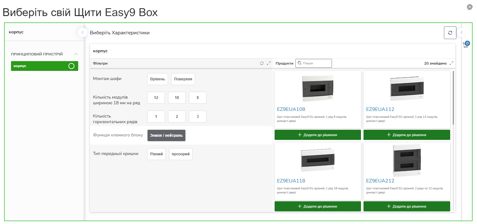Open EZ9EUA118 product link

(x=291, y=181)
